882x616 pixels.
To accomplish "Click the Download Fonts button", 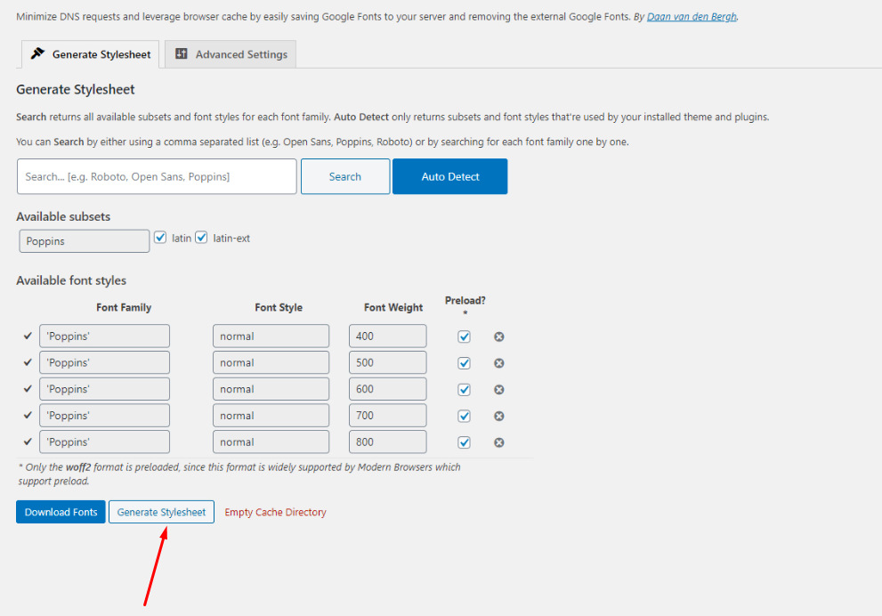I will 61,512.
